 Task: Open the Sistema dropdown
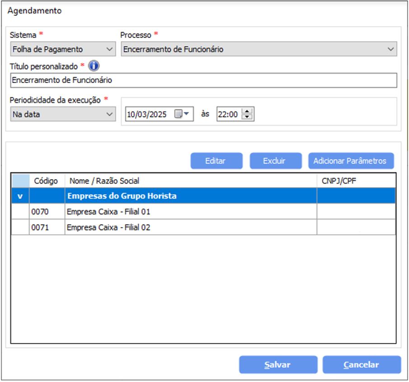tap(63, 49)
